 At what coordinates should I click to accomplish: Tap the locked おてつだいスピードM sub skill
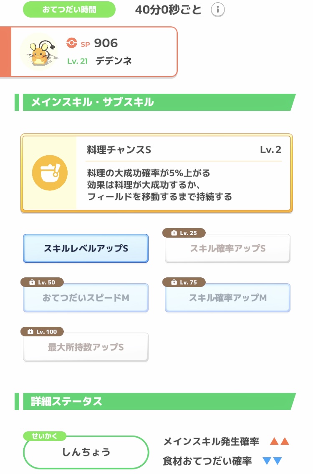point(86,298)
